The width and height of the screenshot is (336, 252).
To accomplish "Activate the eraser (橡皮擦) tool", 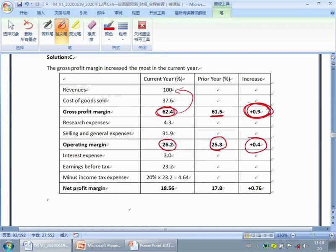I will pyautogui.click(x=91, y=31).
